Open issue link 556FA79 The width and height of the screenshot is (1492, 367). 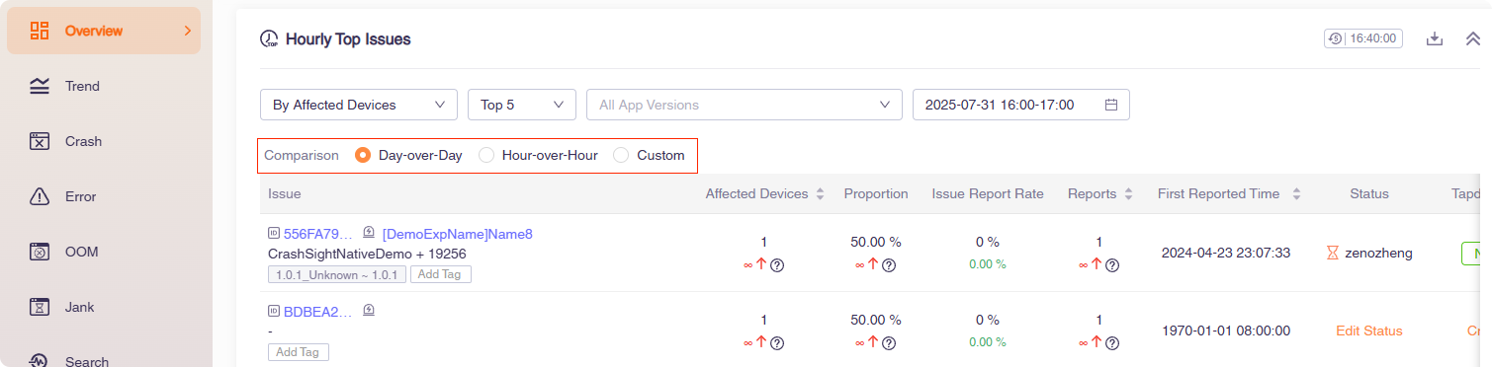click(x=318, y=234)
